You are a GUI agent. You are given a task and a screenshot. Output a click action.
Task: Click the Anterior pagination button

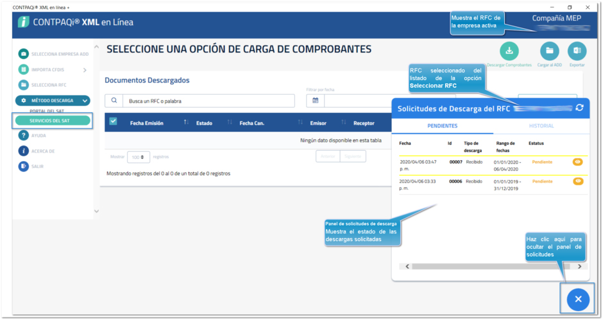click(328, 156)
